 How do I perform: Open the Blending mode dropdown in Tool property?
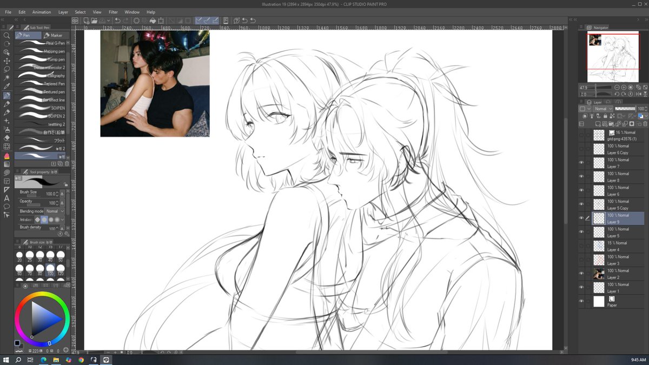[x=62, y=211]
